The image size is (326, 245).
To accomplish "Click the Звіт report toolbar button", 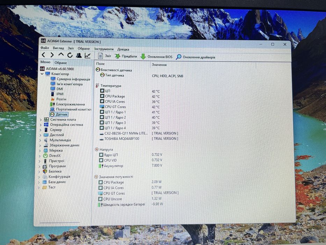I will point(104,56).
